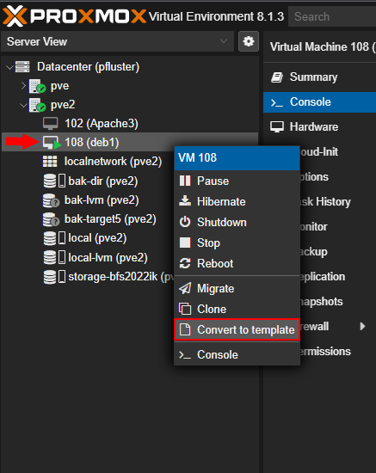Image resolution: width=376 pixels, height=473 pixels.
Task: Select bak-lvm (pve2) storage
Action: (102, 200)
